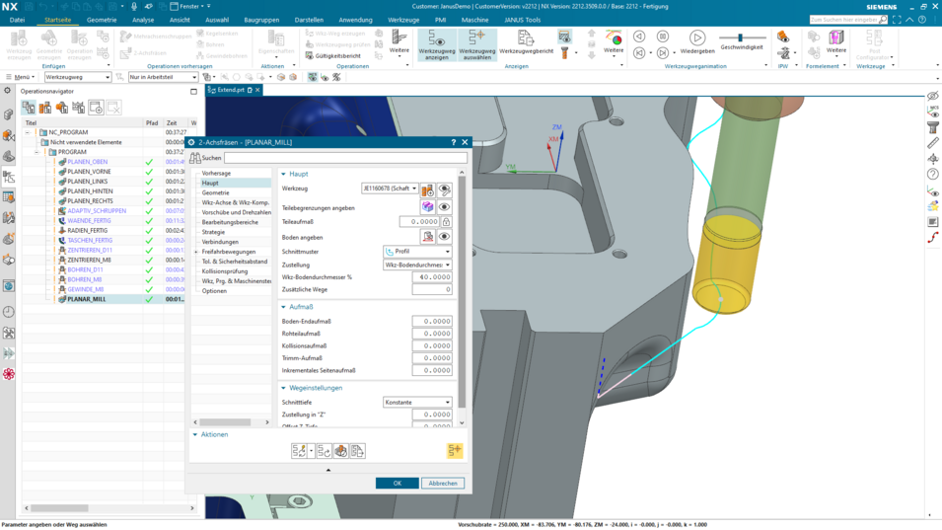Toggle toolpath display options in Anzeigen group

[x=565, y=38]
